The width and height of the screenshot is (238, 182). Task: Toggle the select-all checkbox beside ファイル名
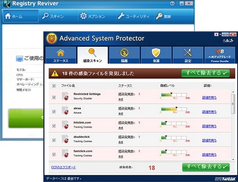pyautogui.click(x=54, y=86)
